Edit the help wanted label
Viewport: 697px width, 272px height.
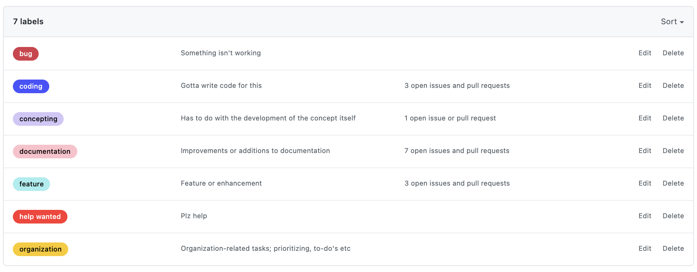645,216
